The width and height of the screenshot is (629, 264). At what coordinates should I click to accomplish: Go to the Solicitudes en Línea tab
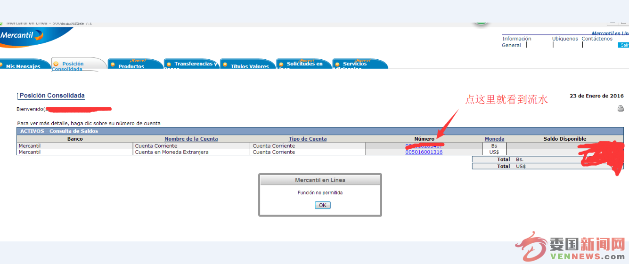(304, 64)
